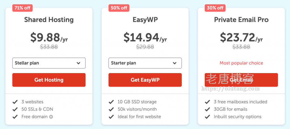Screen dimensions: 290x129
Task: Click checkmark beside Inbuilt security options
Action: pyautogui.click(x=207, y=117)
